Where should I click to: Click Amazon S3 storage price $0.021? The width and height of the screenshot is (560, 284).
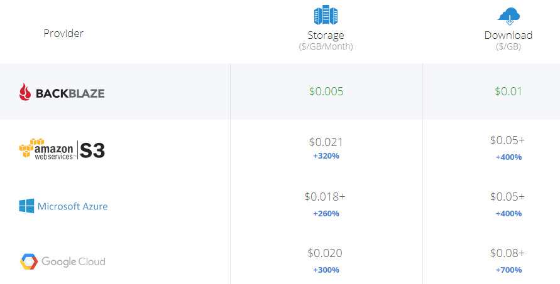[326, 142]
